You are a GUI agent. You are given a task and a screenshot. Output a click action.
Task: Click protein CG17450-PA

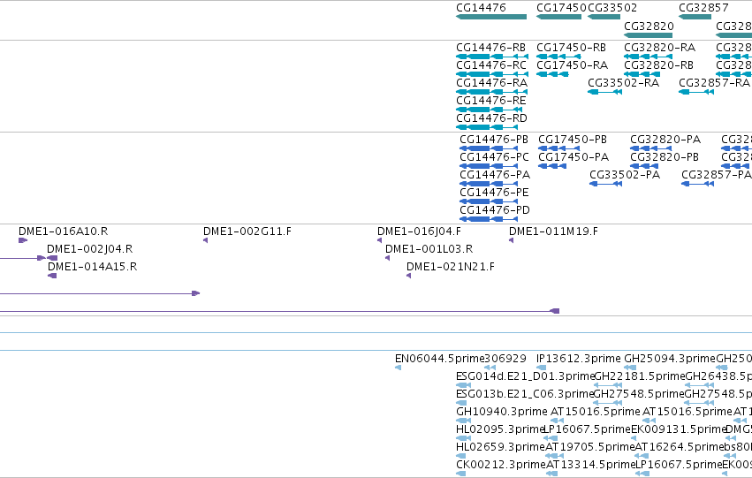pos(573,157)
